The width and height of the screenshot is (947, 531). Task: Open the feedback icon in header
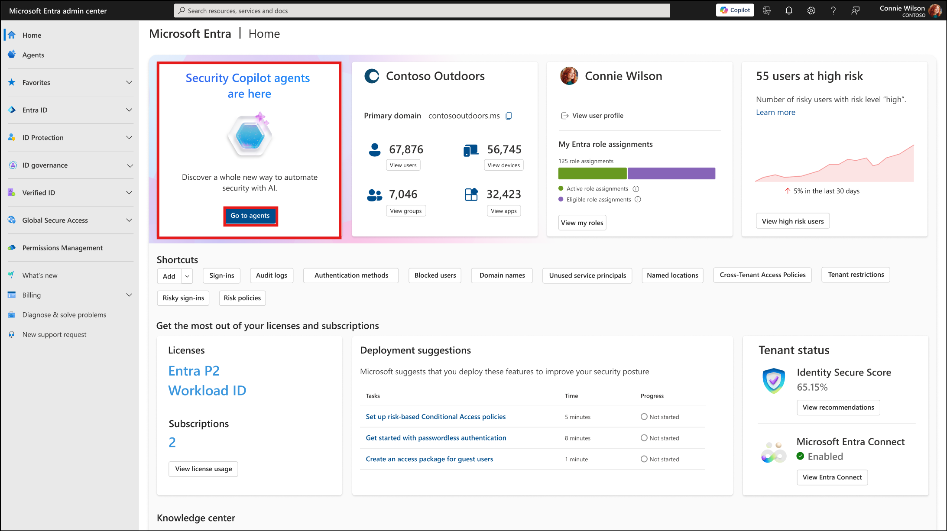[855, 10]
